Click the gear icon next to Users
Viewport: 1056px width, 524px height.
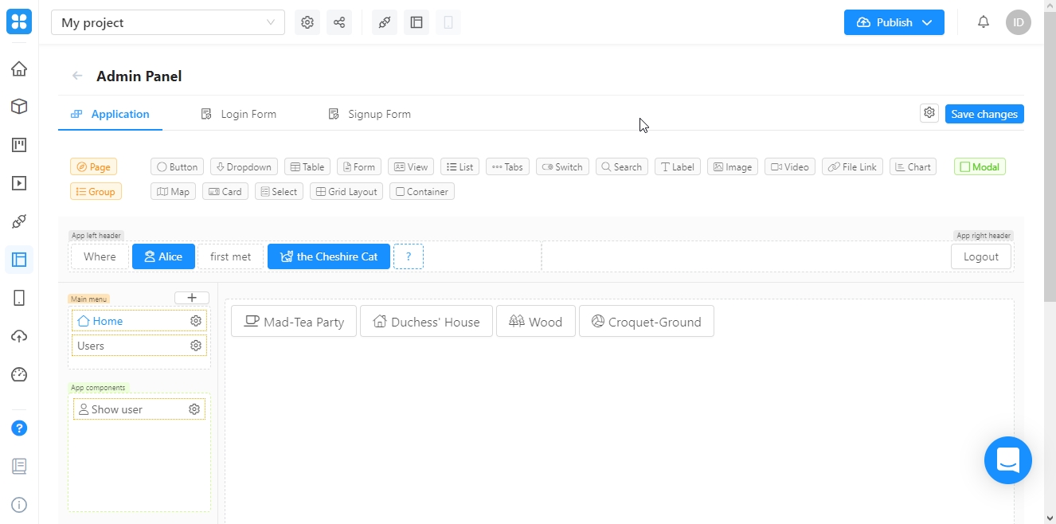(196, 346)
